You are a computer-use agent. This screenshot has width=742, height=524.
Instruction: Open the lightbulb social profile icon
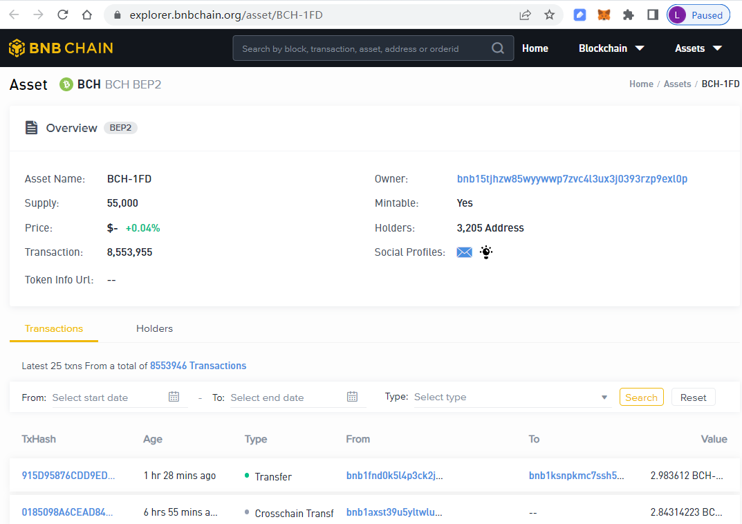(x=486, y=252)
